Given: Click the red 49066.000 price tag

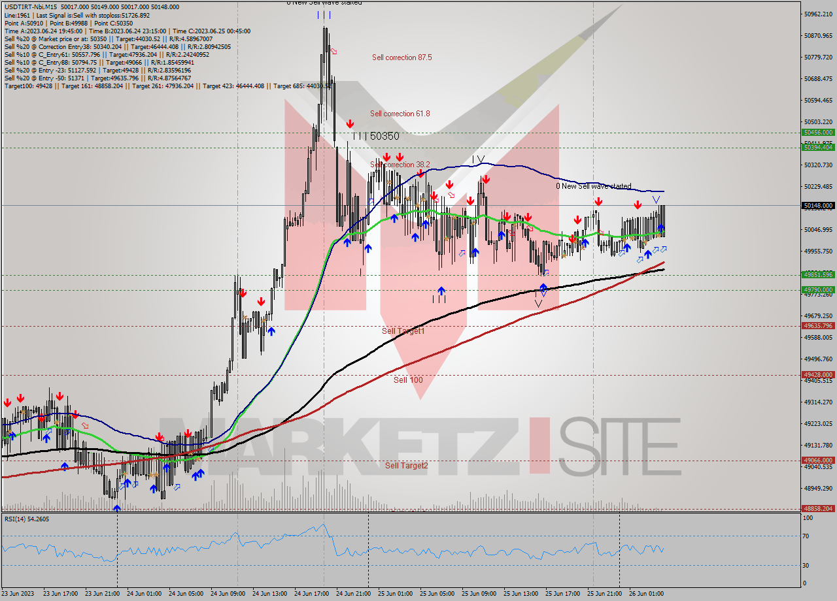Looking at the screenshot, I should click(x=817, y=460).
